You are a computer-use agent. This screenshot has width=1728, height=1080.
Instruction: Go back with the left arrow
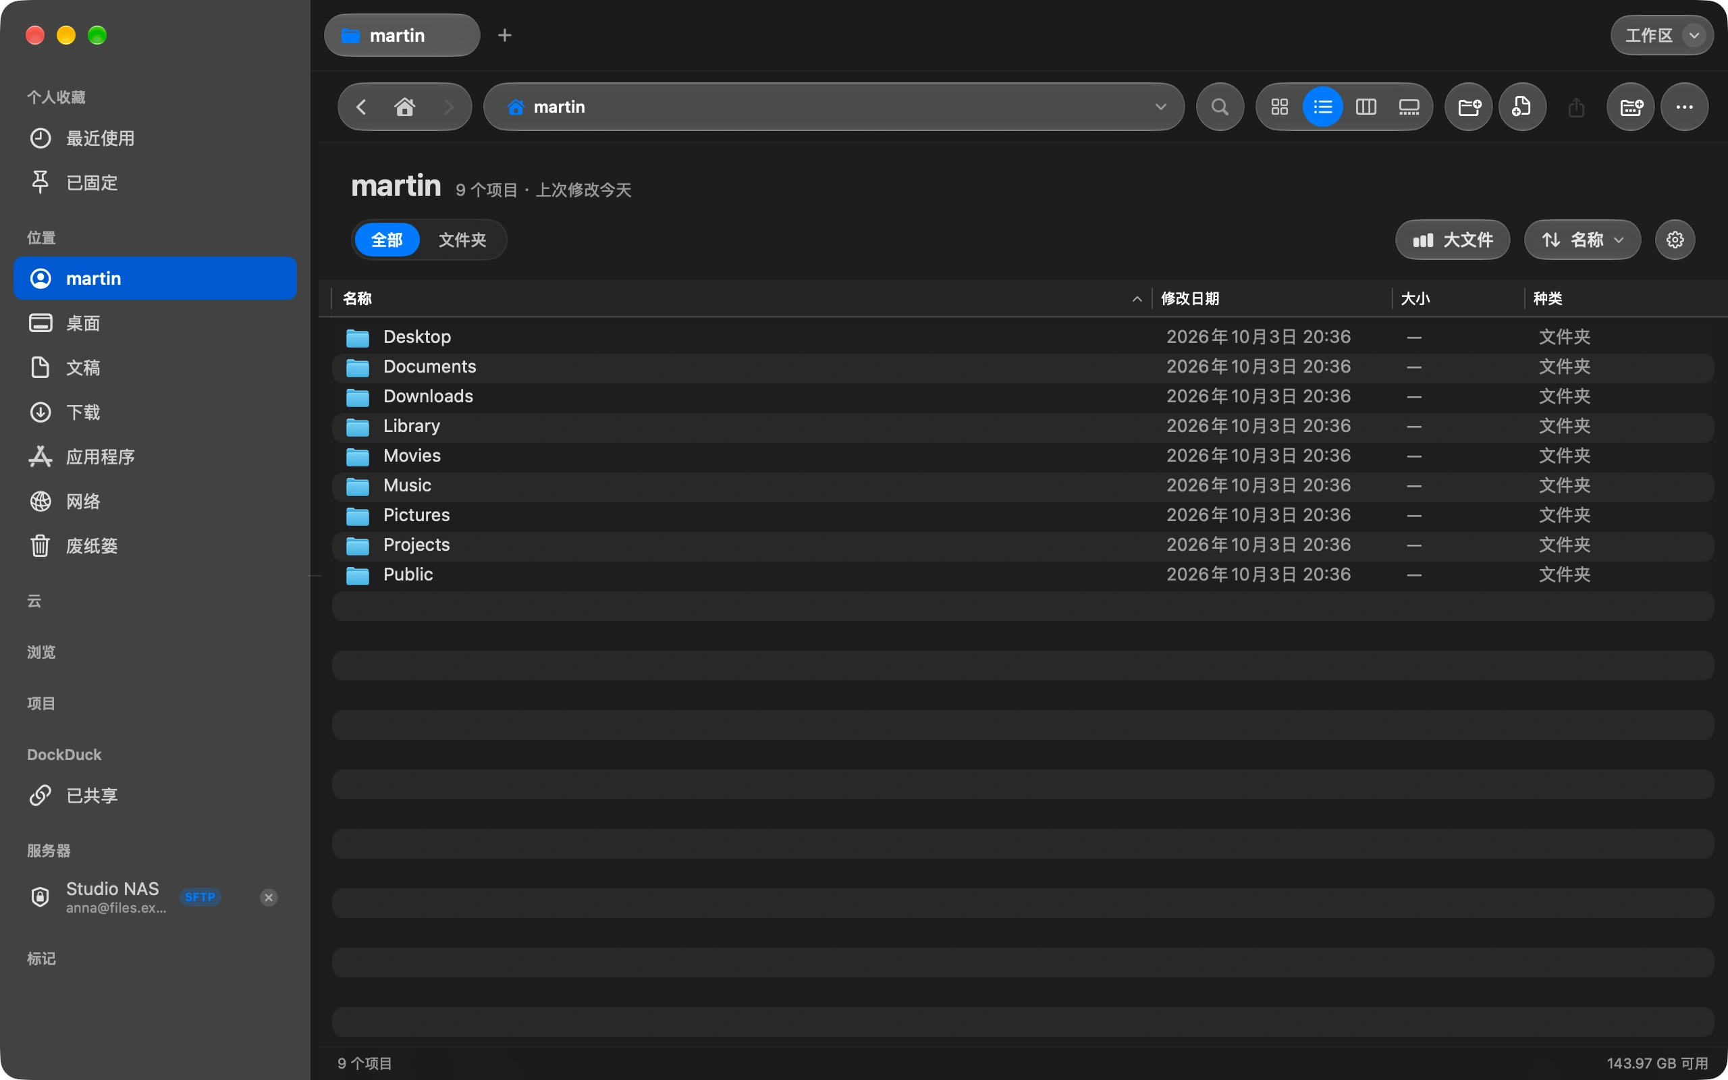pyautogui.click(x=361, y=107)
